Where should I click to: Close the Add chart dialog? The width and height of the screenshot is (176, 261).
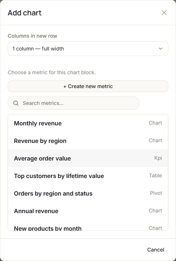[164, 13]
